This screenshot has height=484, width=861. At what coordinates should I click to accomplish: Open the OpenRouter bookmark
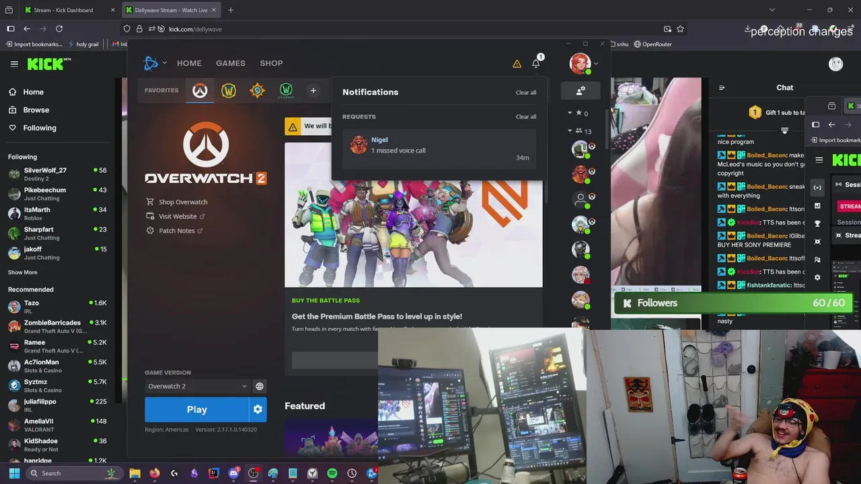pyautogui.click(x=652, y=44)
